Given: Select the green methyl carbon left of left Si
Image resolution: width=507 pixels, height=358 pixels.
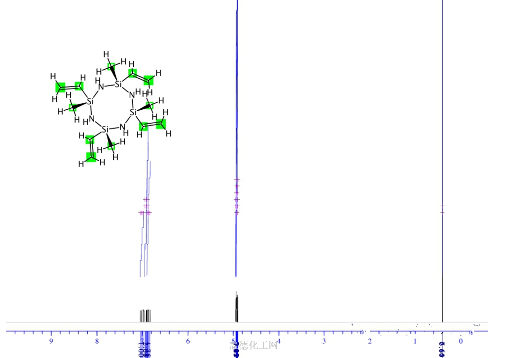Looking at the screenshot, I should pos(73,106).
